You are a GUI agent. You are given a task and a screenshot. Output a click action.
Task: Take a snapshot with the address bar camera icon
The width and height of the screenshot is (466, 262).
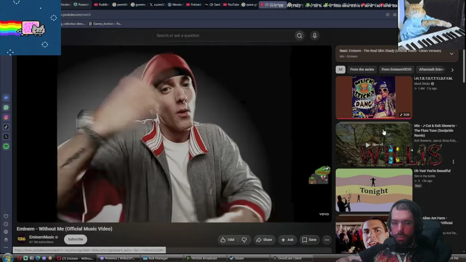[x=395, y=15]
